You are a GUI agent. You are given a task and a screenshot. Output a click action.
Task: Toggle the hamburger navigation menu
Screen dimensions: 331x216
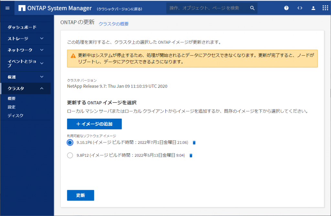tap(7, 8)
